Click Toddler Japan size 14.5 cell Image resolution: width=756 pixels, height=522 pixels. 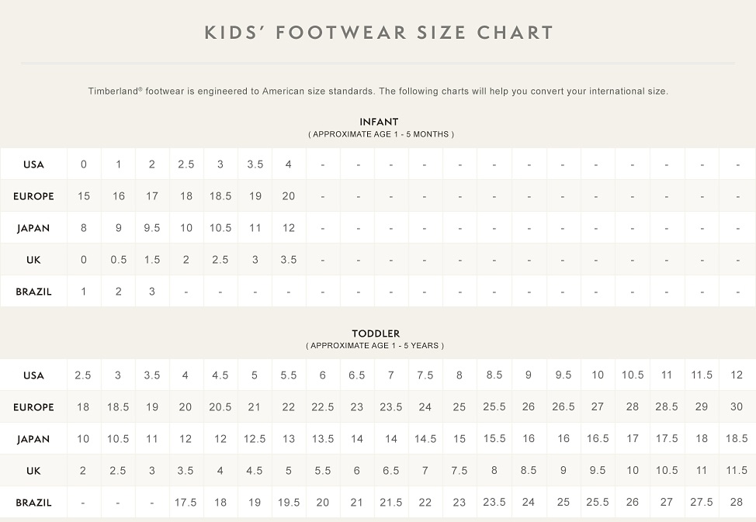click(425, 439)
